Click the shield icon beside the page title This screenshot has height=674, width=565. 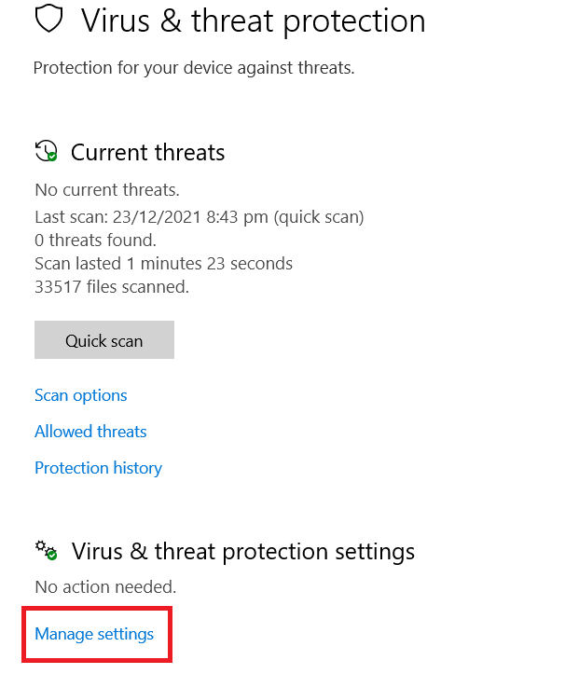[49, 20]
